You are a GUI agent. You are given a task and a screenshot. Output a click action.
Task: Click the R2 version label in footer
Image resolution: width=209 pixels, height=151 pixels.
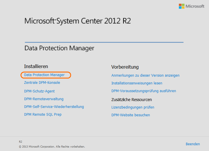21,142
